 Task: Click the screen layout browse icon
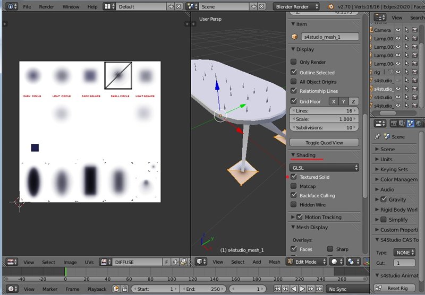click(x=109, y=6)
